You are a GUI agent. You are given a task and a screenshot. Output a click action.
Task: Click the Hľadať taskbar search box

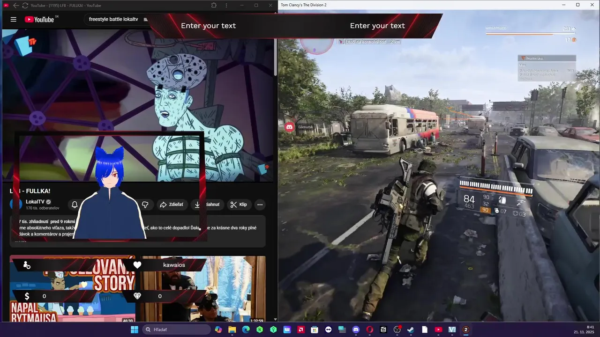pos(177,330)
